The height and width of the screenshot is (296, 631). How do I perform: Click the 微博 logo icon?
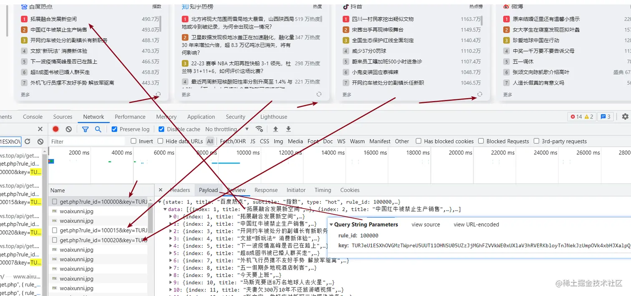pos(506,7)
